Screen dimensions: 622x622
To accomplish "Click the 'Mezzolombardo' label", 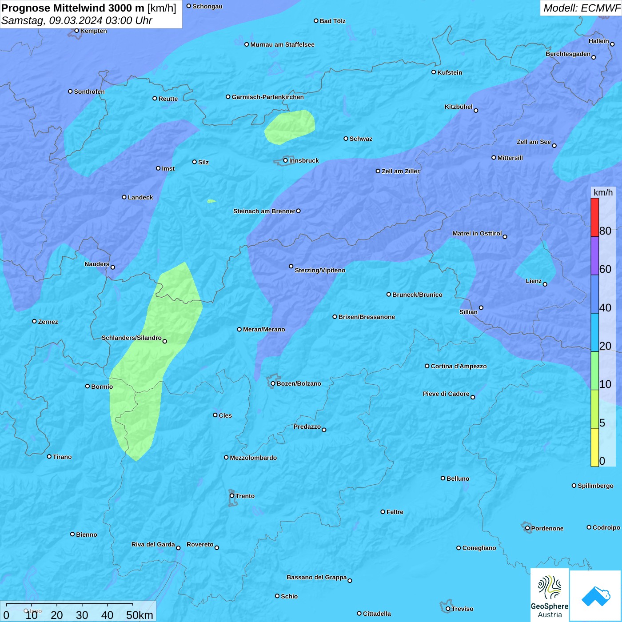I will coord(253,458).
